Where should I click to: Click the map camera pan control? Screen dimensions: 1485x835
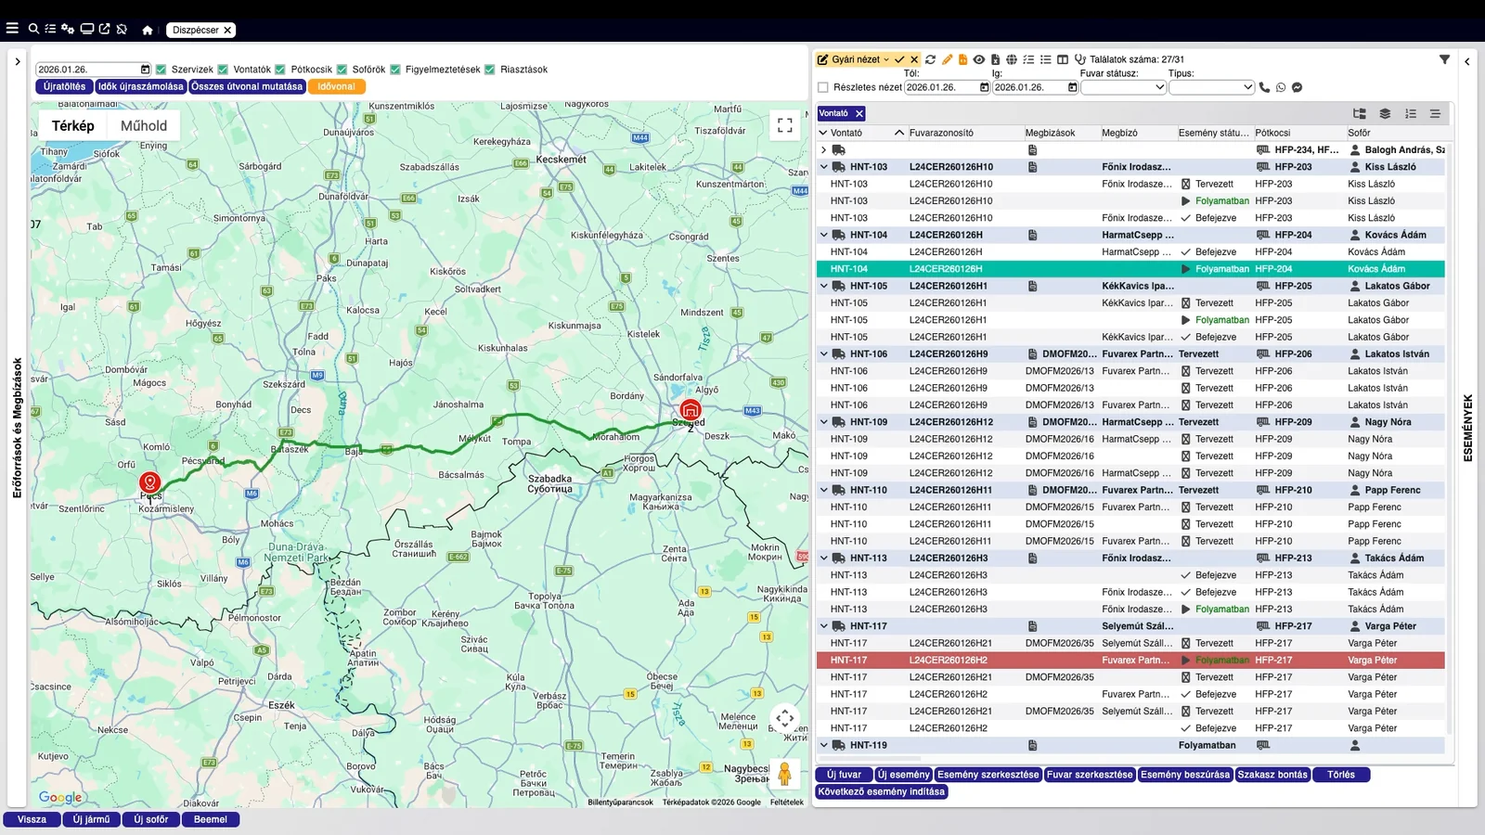784,717
